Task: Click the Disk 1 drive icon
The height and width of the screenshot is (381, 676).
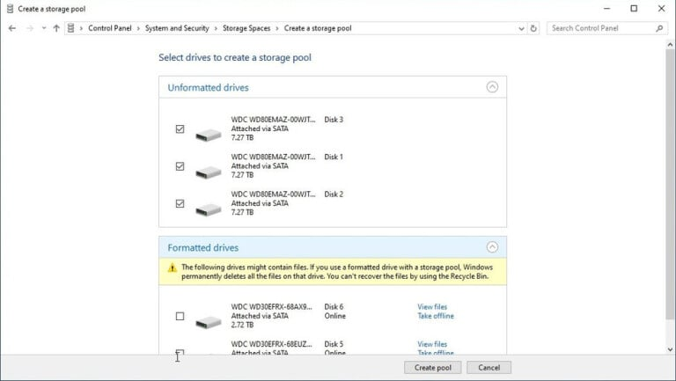Action: coord(209,172)
